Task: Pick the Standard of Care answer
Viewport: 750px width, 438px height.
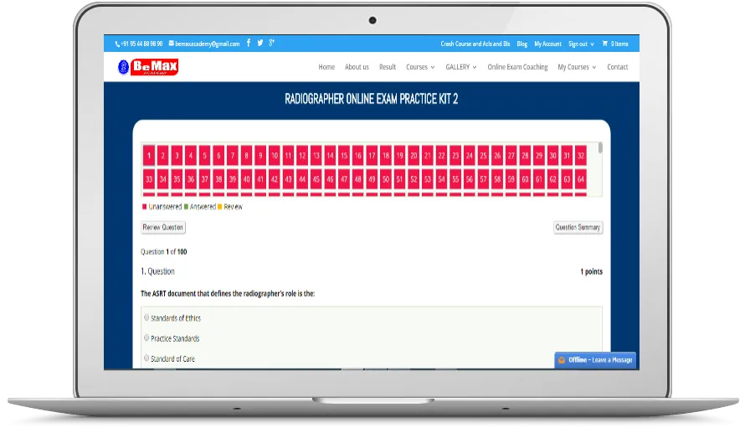Action: [147, 358]
